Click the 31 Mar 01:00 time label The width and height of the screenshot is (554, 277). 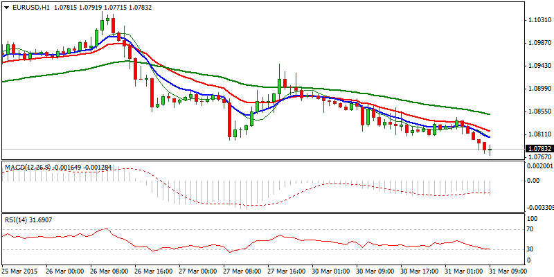point(463,270)
